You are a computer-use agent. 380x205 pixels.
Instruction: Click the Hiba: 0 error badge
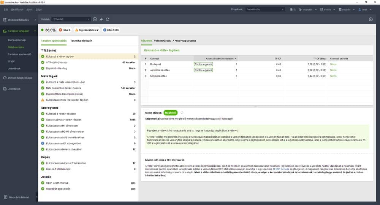click(65, 30)
